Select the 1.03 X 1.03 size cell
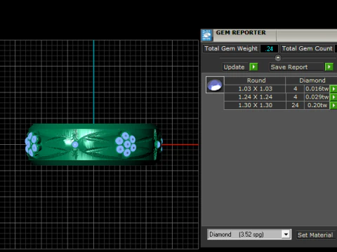This screenshot has height=252, width=337. tap(255, 89)
